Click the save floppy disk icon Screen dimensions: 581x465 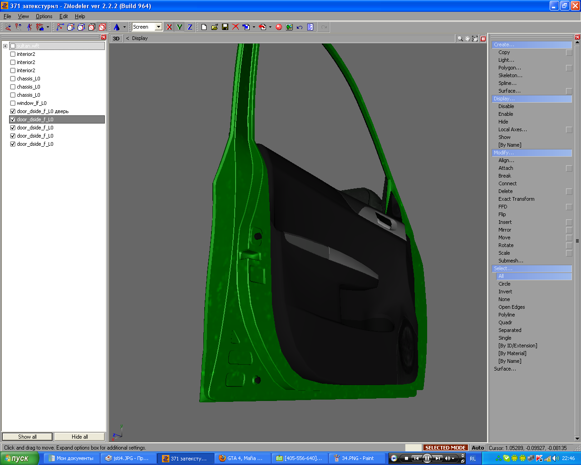click(225, 27)
